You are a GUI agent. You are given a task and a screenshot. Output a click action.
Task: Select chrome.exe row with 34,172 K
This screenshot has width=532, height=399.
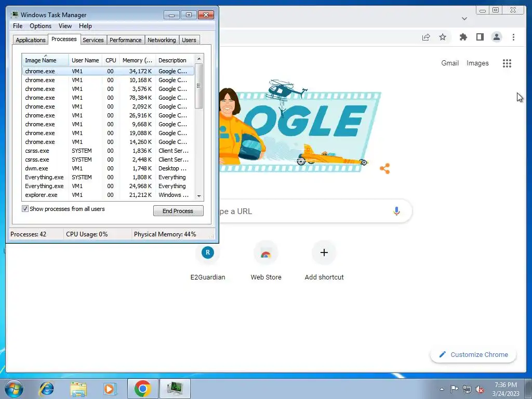pos(108,71)
